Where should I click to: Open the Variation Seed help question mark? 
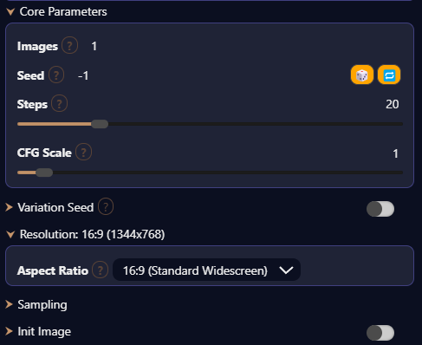tap(106, 206)
